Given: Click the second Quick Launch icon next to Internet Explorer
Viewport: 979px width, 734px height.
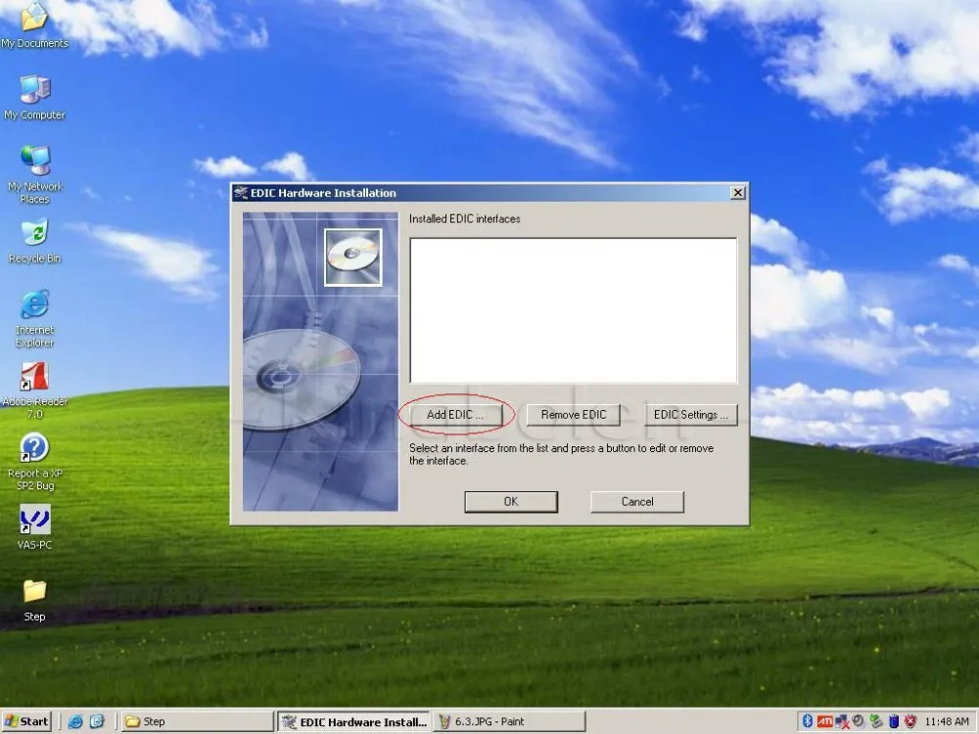Looking at the screenshot, I should (x=97, y=721).
